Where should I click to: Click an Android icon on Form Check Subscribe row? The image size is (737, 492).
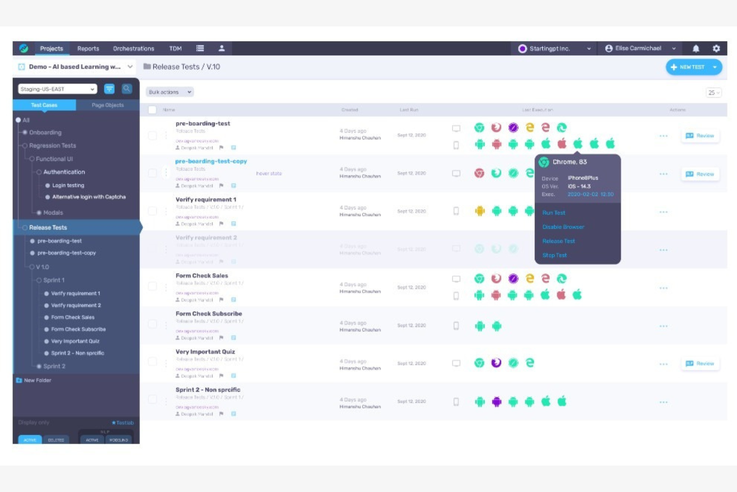click(x=480, y=326)
